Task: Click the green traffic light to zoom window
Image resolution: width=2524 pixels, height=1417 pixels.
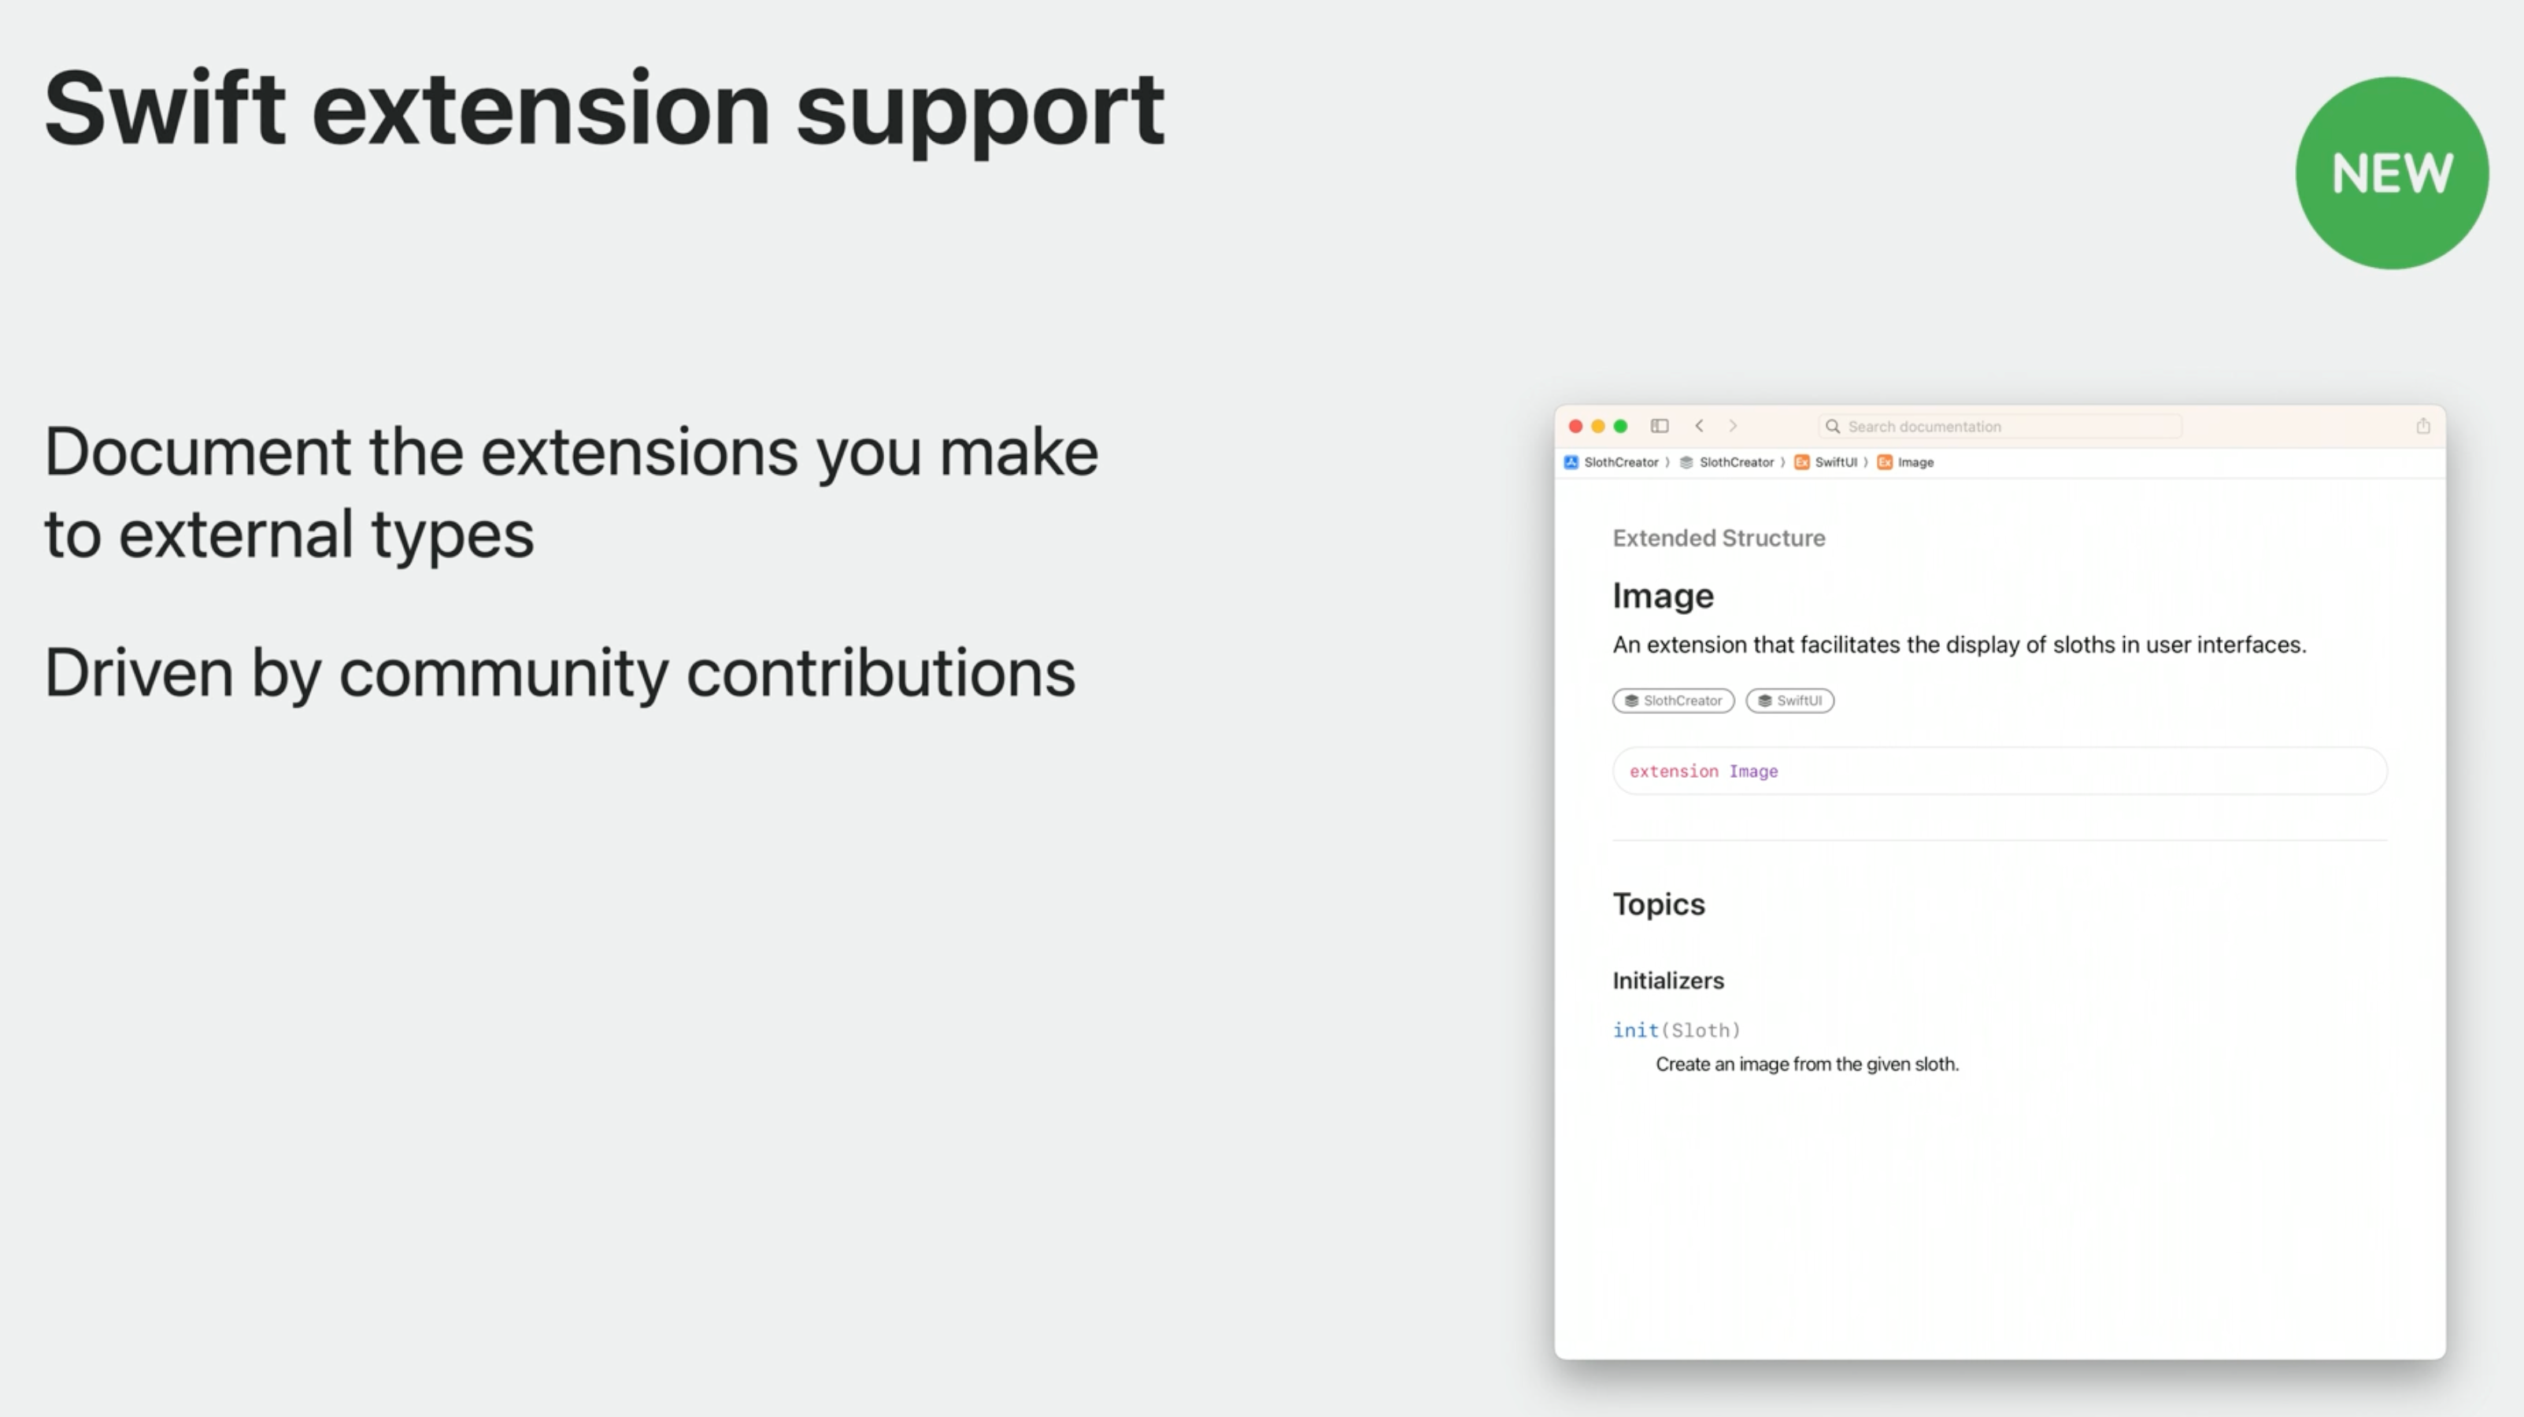Action: point(1622,426)
